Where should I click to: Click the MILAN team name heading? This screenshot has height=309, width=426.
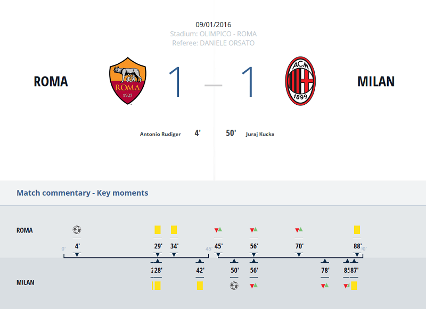point(376,81)
